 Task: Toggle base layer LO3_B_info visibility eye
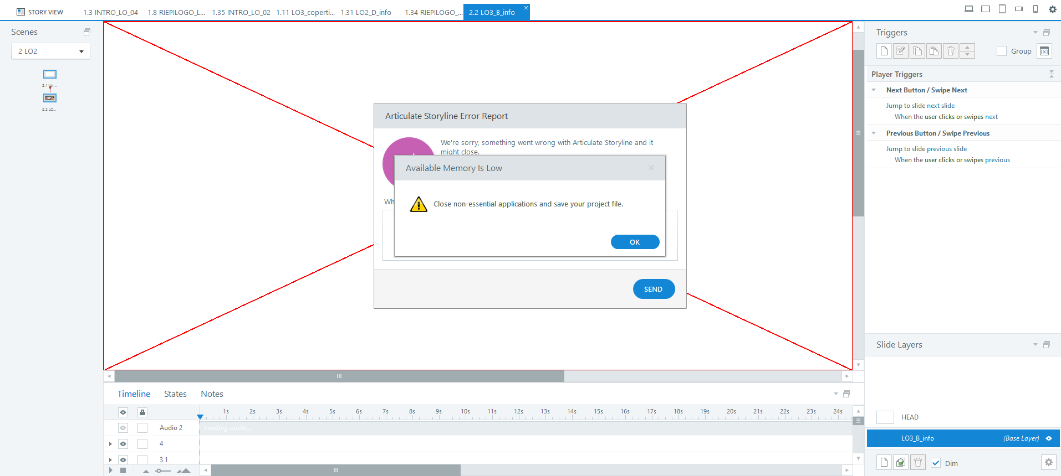click(1049, 438)
